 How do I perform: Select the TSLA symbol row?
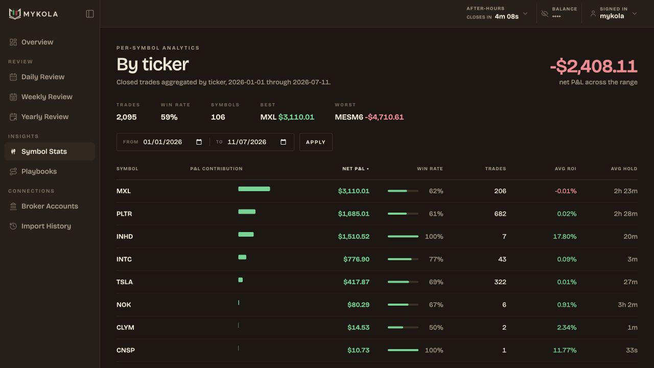coord(377,282)
